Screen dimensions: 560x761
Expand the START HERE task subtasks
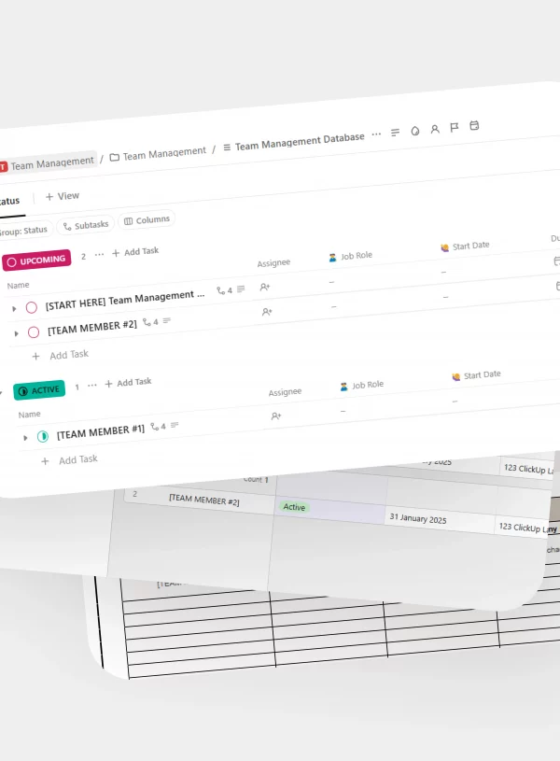(14, 309)
